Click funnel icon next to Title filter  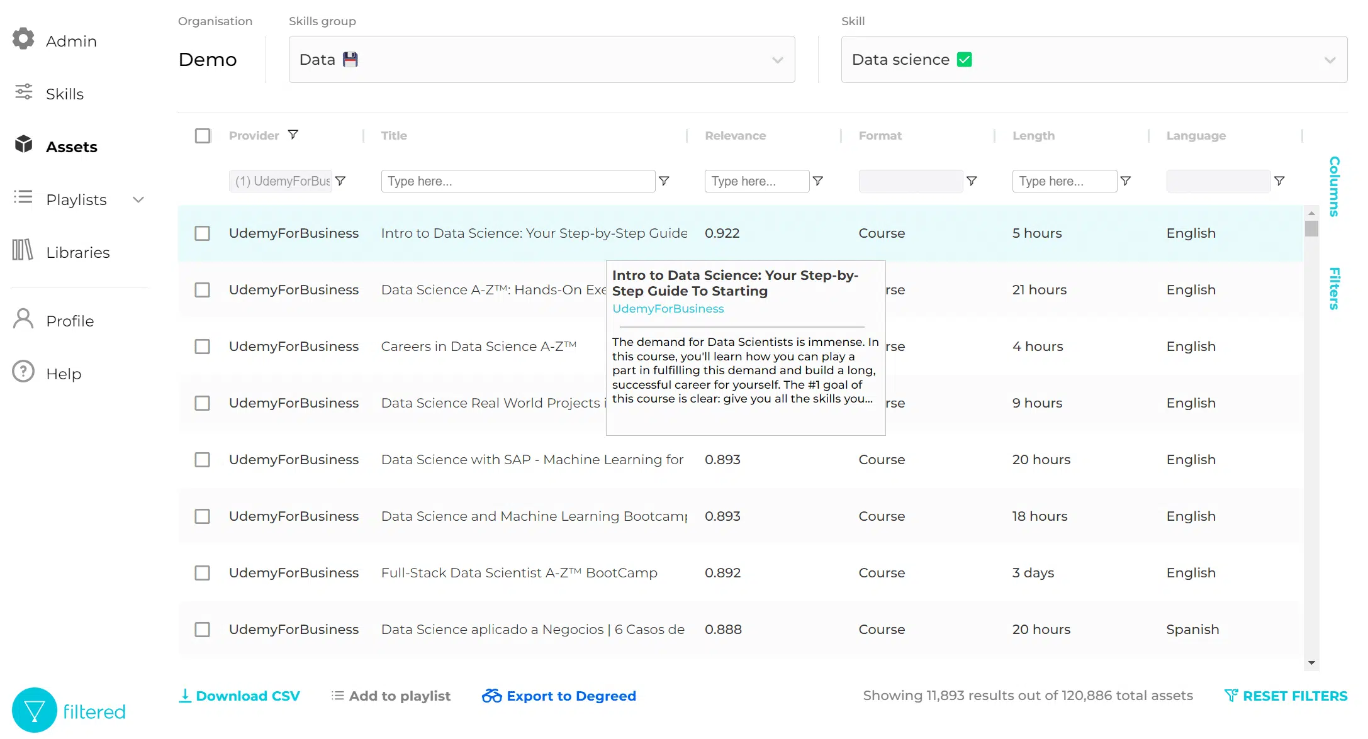click(x=664, y=181)
